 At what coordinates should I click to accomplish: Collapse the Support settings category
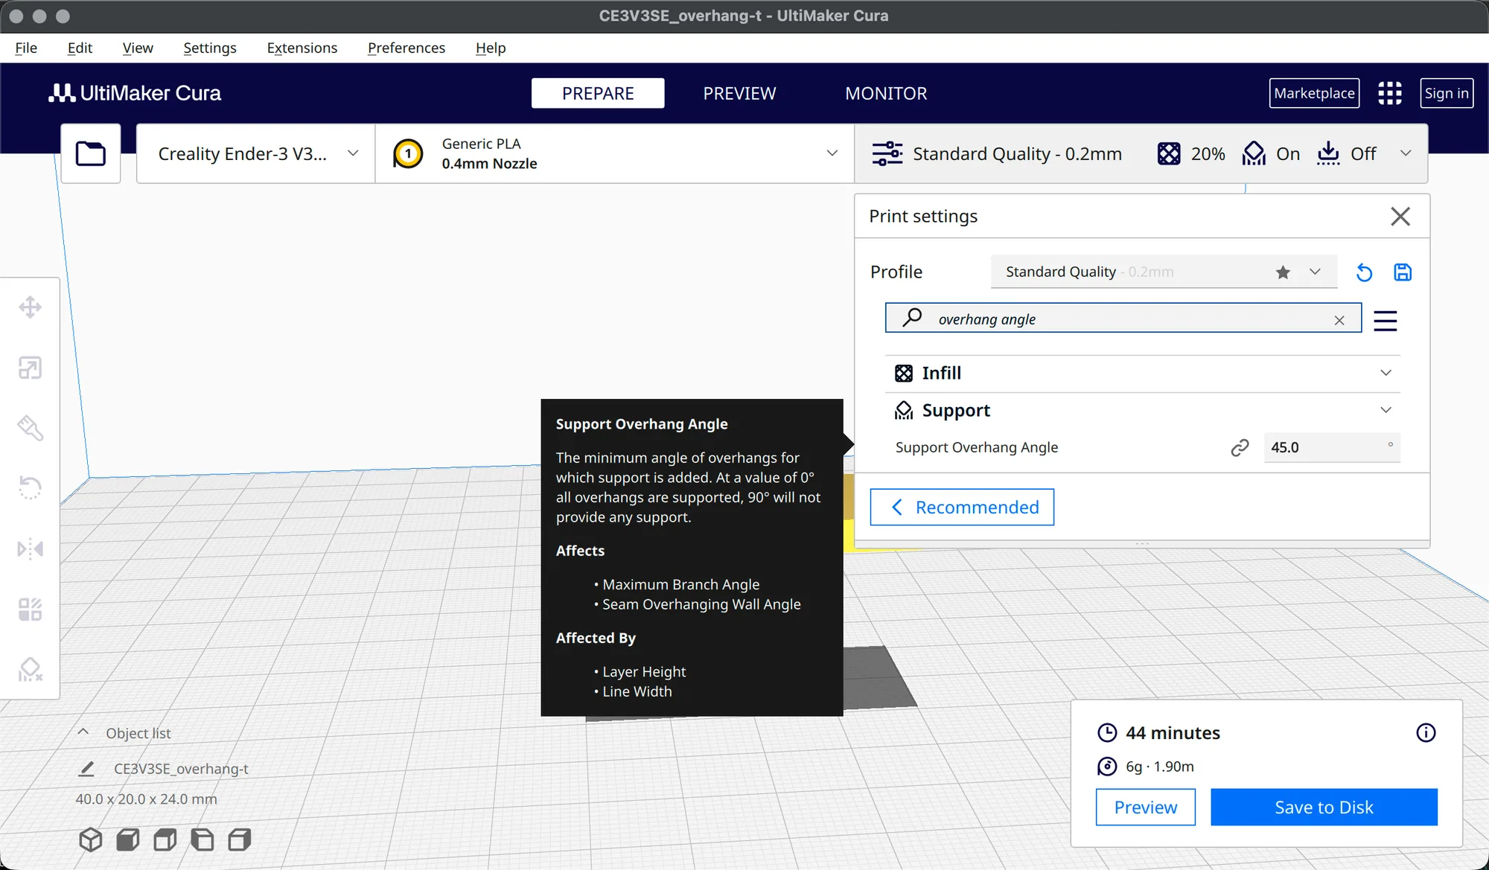1142,411
